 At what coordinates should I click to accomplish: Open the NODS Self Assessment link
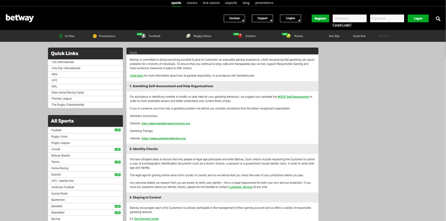[293, 97]
